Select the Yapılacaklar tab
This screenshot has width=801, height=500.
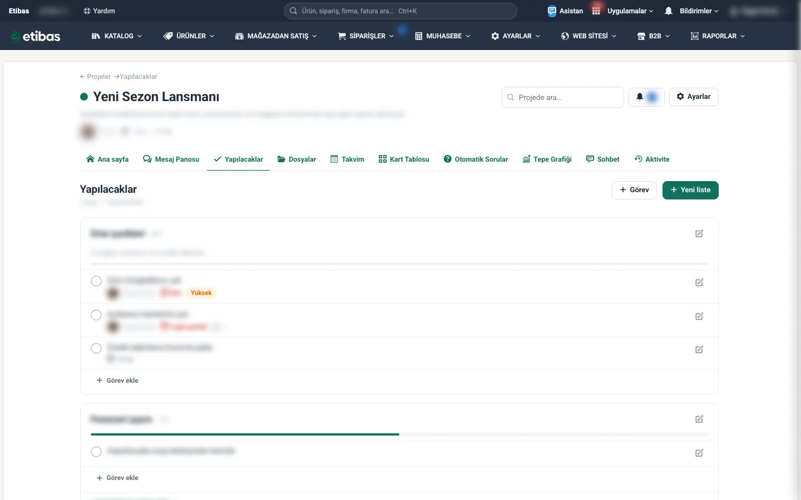(x=238, y=159)
